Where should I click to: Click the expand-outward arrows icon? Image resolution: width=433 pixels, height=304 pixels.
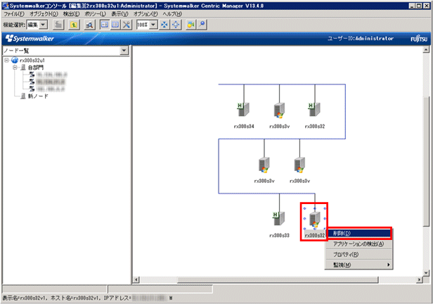(x=176, y=25)
